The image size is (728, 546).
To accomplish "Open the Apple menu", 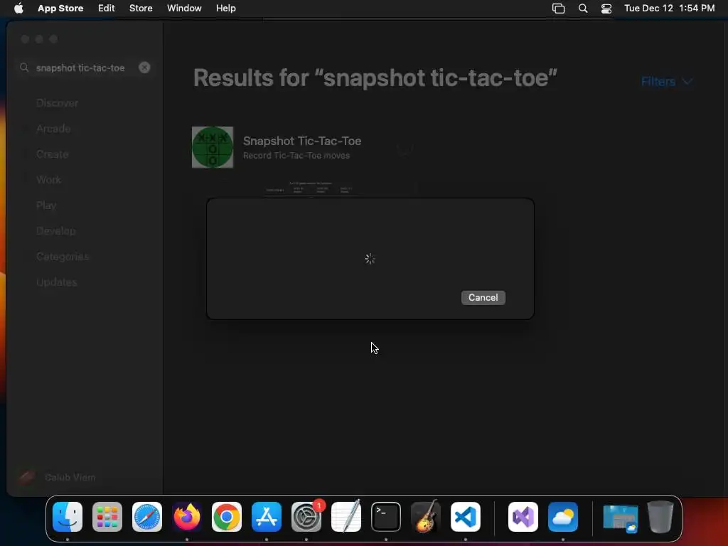I will (18, 9).
